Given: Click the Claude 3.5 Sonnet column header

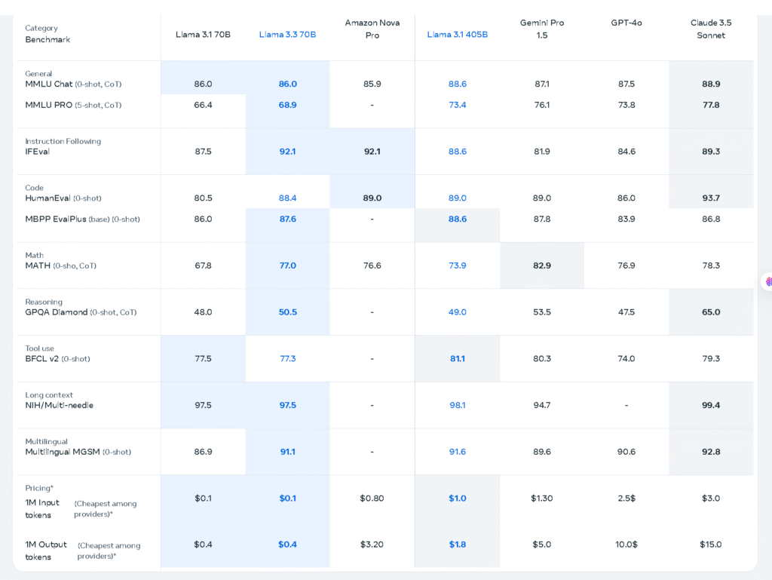Looking at the screenshot, I should (x=710, y=29).
